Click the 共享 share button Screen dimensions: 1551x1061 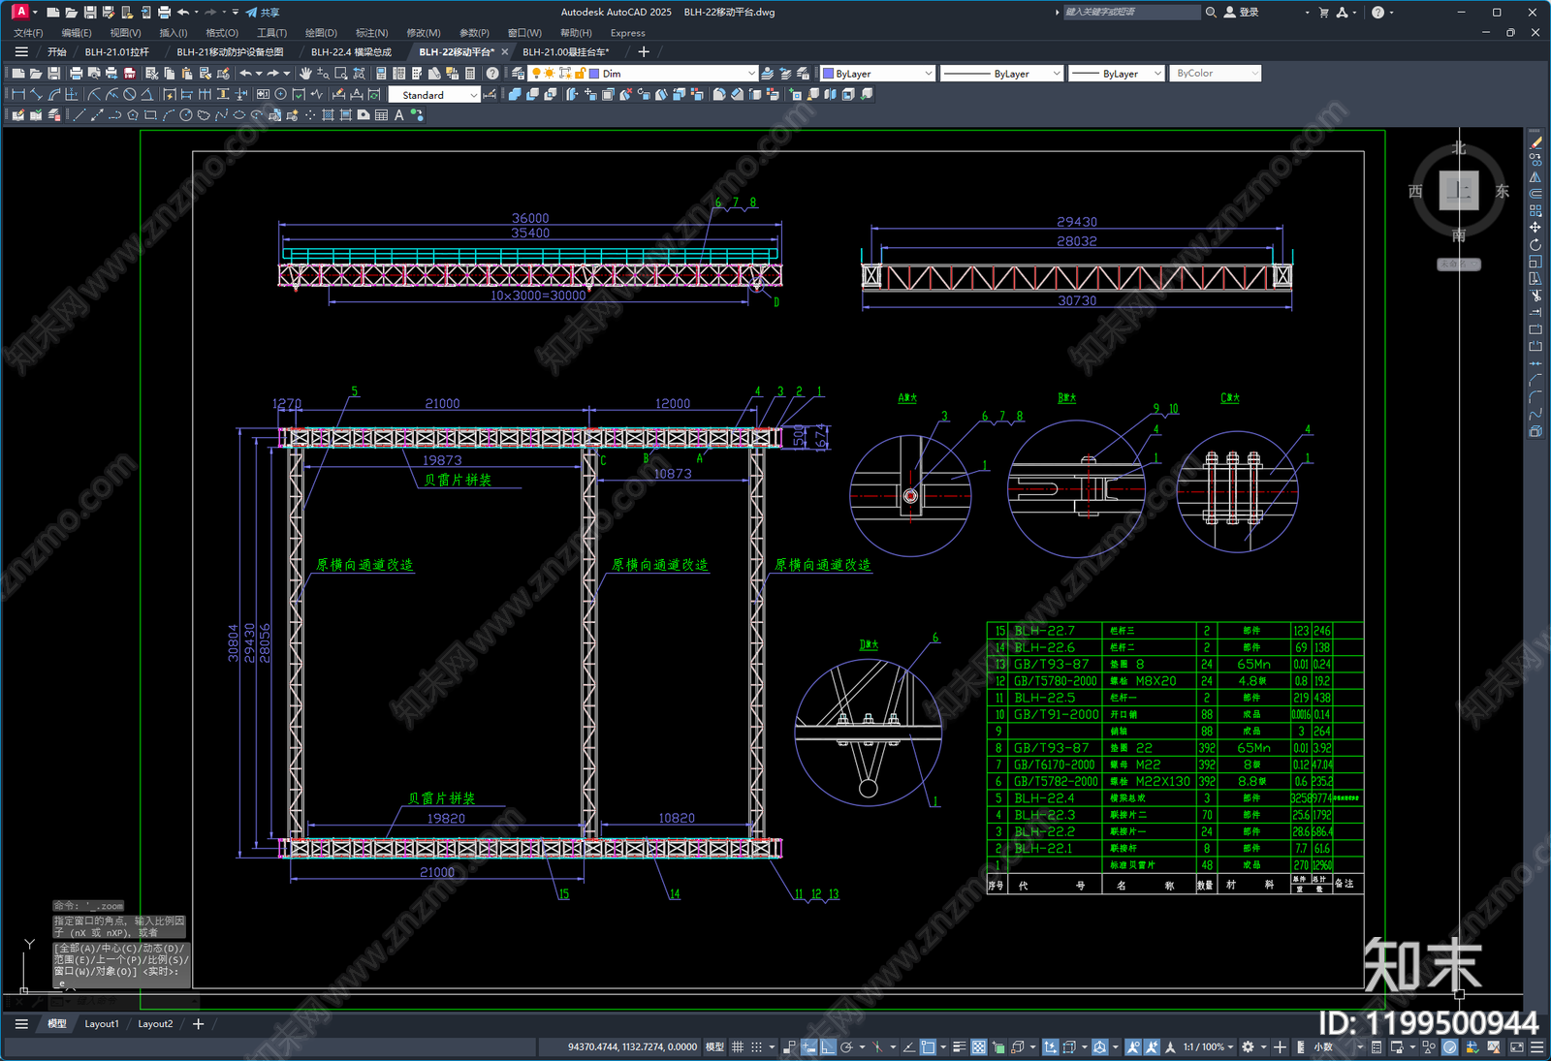[263, 13]
